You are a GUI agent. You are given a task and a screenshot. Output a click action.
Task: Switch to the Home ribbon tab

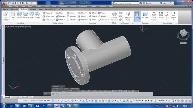click(5, 9)
